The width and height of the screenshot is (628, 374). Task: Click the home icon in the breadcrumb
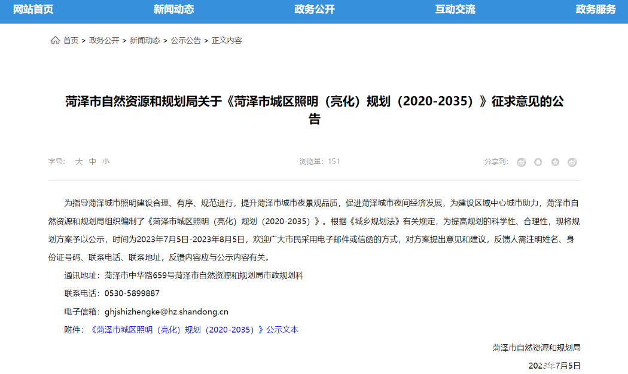tap(55, 41)
